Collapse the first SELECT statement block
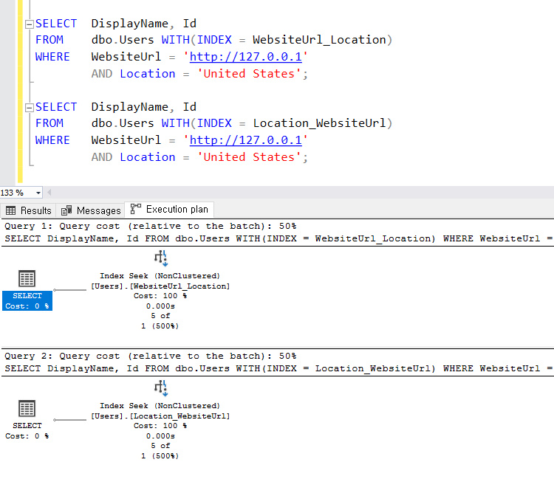The width and height of the screenshot is (554, 482). (30, 24)
